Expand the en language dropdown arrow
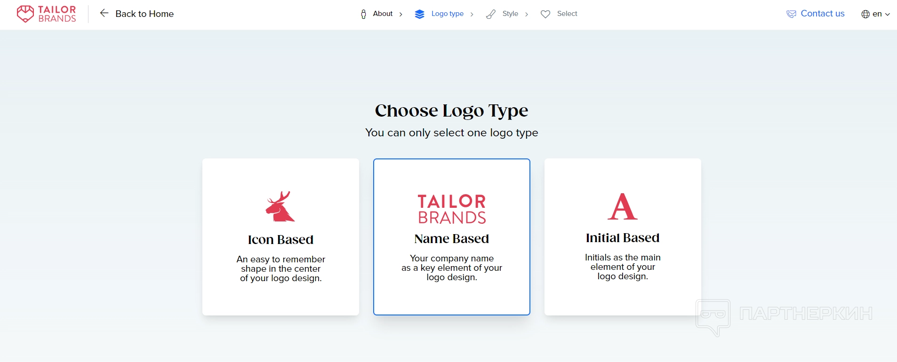Screen dimensions: 897x362 pyautogui.click(x=888, y=14)
